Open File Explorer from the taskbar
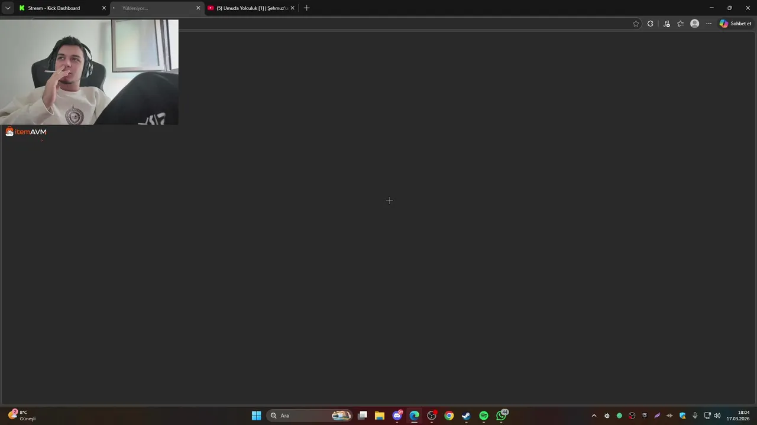Image resolution: width=757 pixels, height=425 pixels. [x=380, y=416]
